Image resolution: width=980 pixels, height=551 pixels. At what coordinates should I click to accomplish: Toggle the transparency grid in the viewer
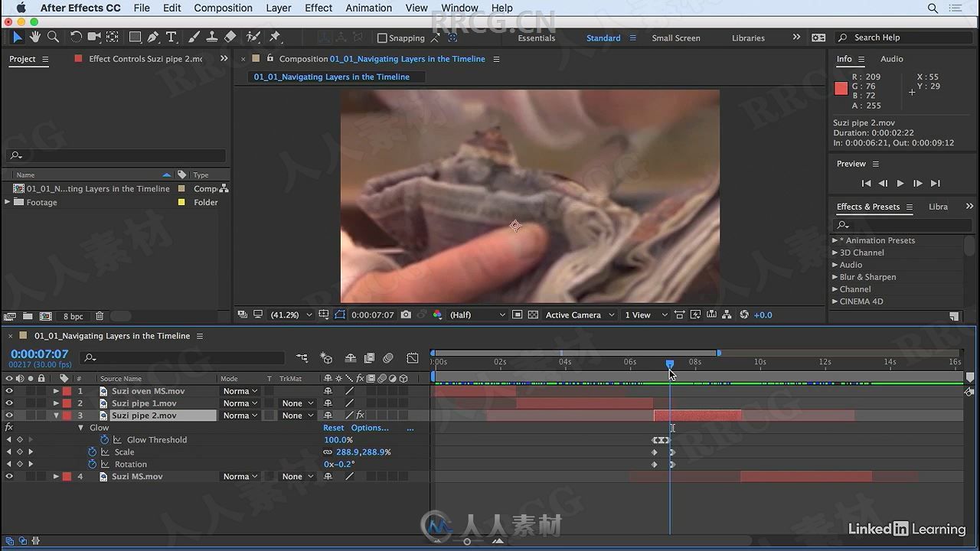coord(533,315)
